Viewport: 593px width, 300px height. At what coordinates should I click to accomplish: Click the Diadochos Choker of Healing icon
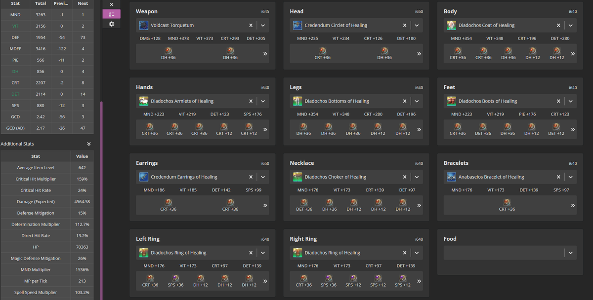tap(297, 177)
